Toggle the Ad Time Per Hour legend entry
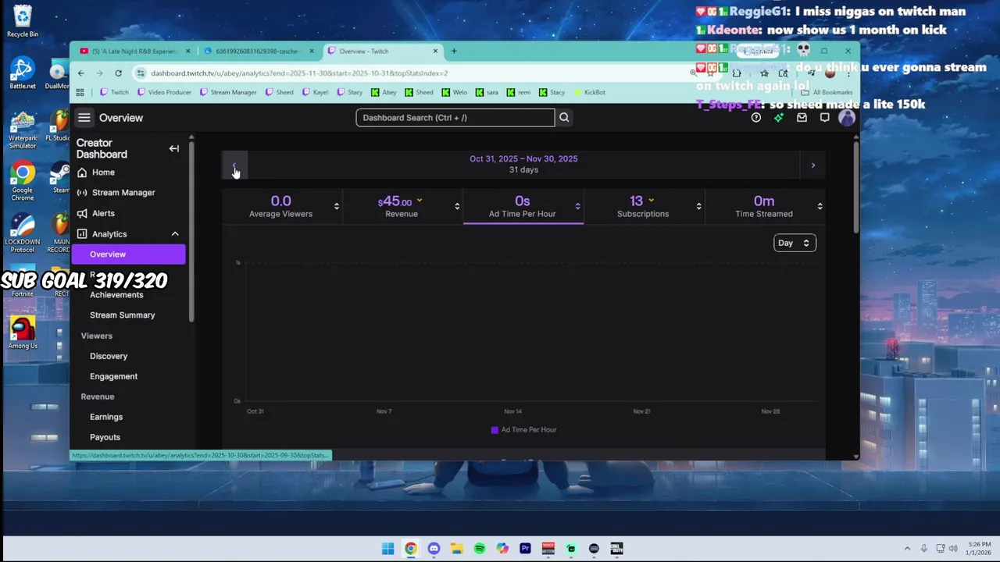Screen dimensions: 1000x562 pyautogui.click(x=523, y=430)
